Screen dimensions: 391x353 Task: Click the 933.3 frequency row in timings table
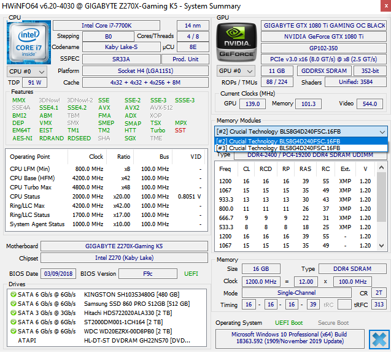[295, 200]
